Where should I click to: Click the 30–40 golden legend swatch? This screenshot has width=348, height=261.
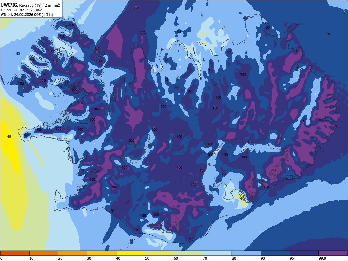pyautogui.click(x=102, y=253)
